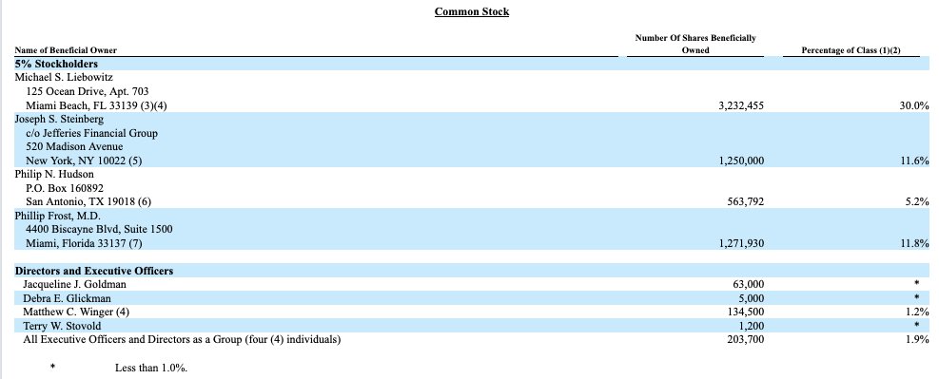Viewport: 939px width, 379px height.
Task: Select the name Matthew C. Winger (4)
Action: coord(76,313)
